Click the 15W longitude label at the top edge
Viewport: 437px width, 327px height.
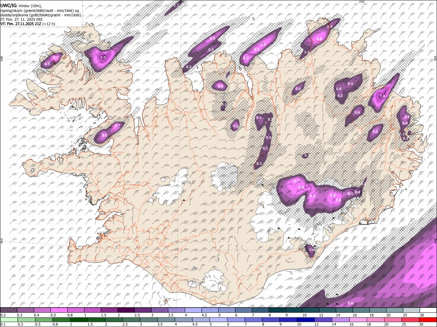(x=362, y=2)
